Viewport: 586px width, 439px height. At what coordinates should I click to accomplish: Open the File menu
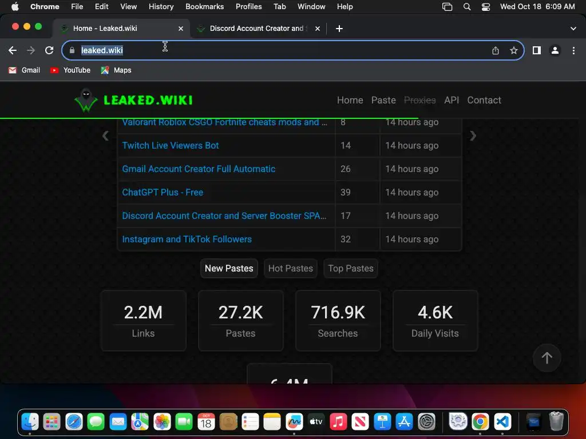pyautogui.click(x=77, y=7)
